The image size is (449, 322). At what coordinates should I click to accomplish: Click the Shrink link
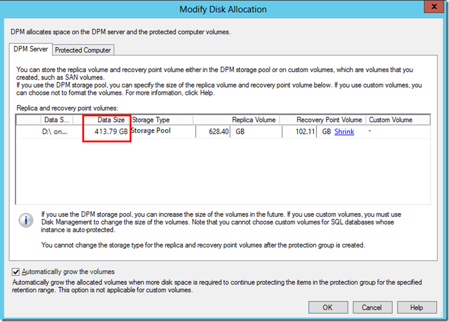click(344, 132)
